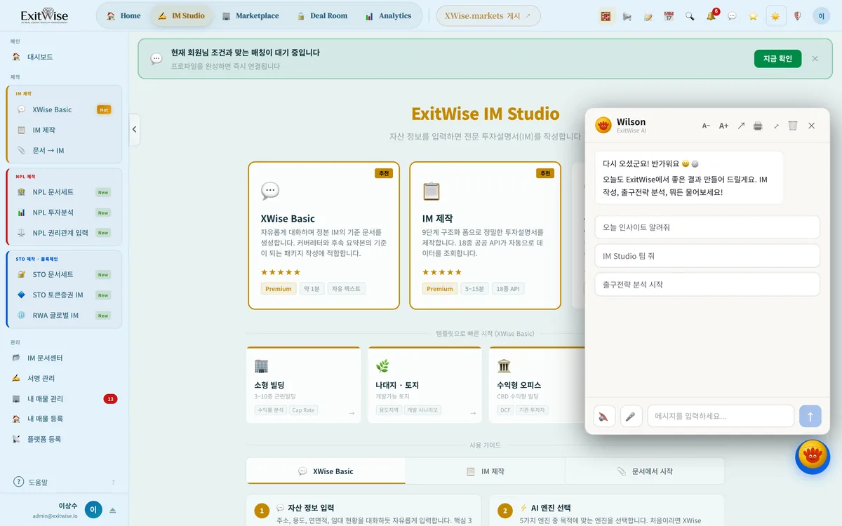The image size is (842, 526).
Task: Click the memo pencil icon in top bar
Action: click(x=648, y=16)
